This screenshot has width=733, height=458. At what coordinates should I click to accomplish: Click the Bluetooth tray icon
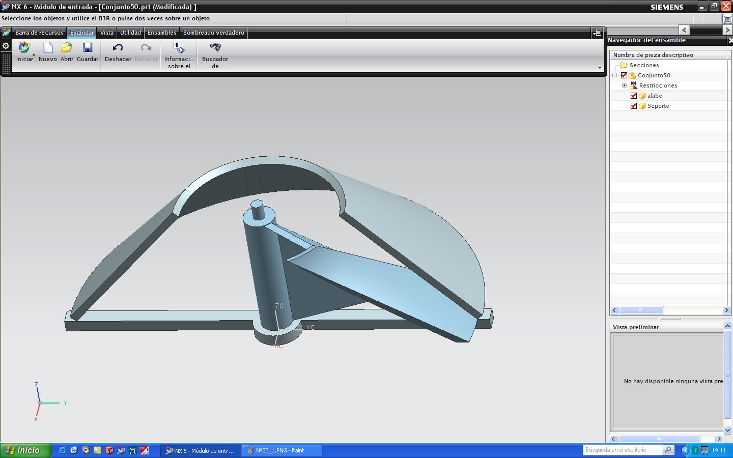click(x=695, y=450)
